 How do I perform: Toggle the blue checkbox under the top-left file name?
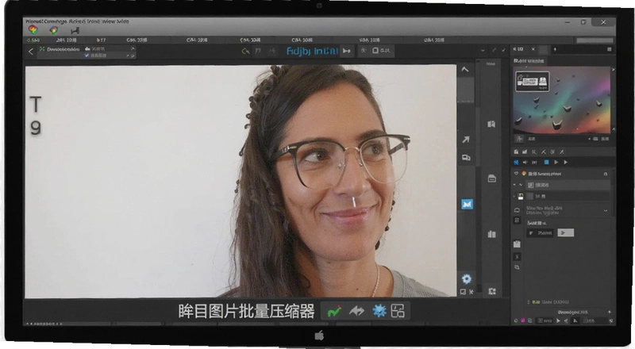click(87, 56)
